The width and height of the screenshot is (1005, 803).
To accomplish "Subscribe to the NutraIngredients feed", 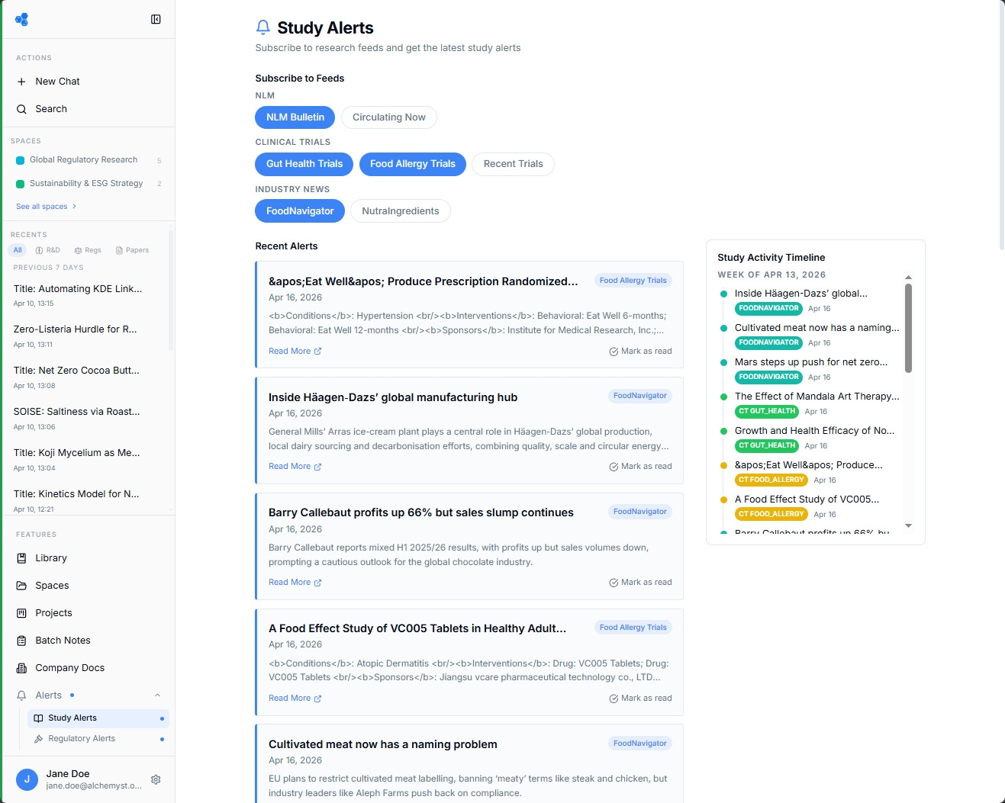I will (400, 211).
